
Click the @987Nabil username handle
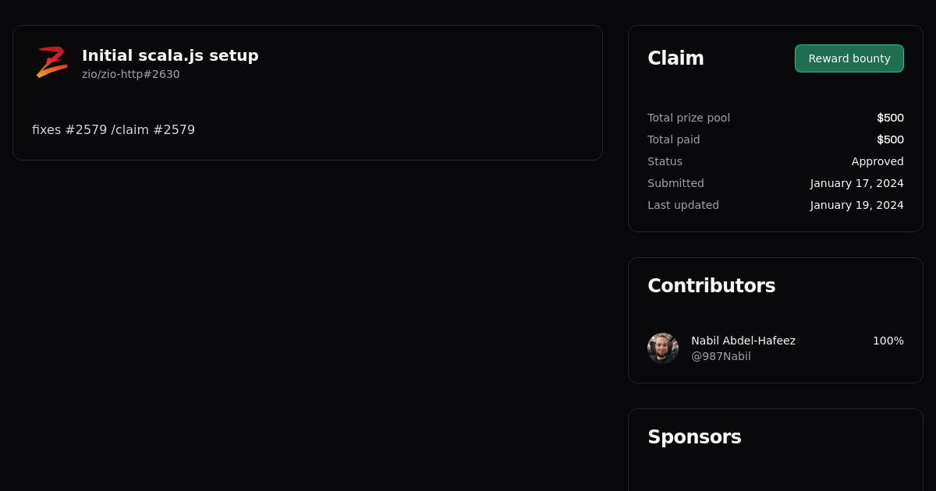pos(721,356)
